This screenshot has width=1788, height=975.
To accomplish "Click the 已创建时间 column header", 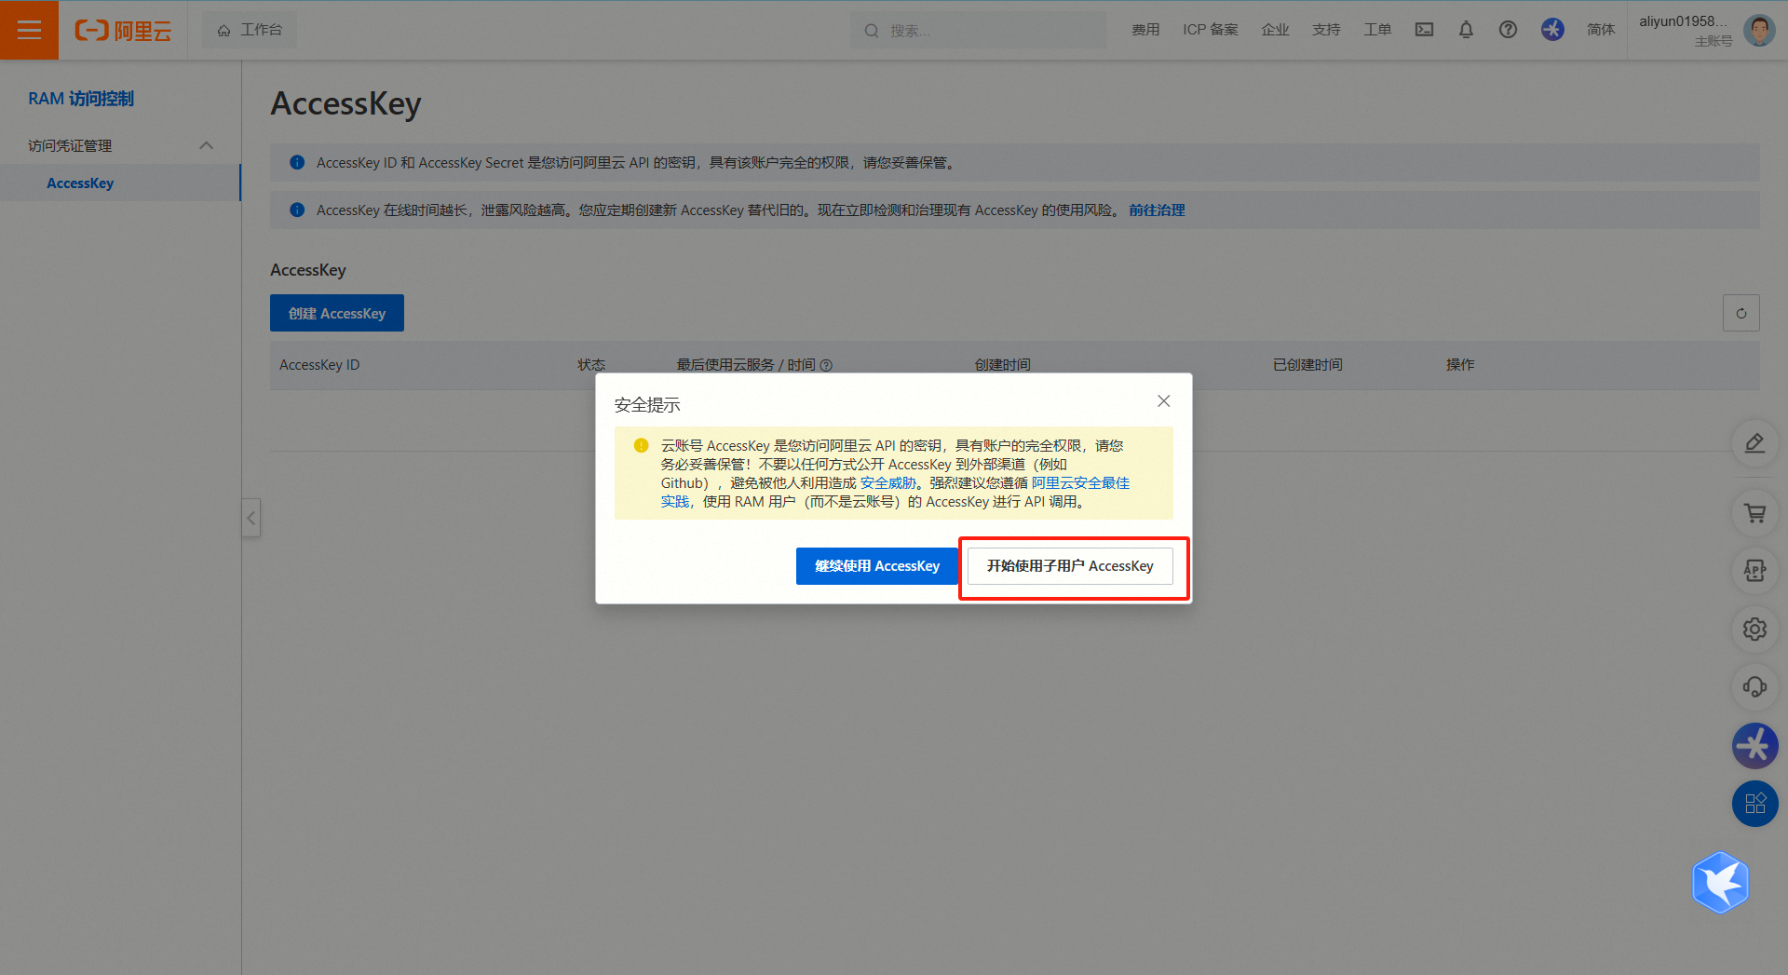I will pyautogui.click(x=1307, y=365).
